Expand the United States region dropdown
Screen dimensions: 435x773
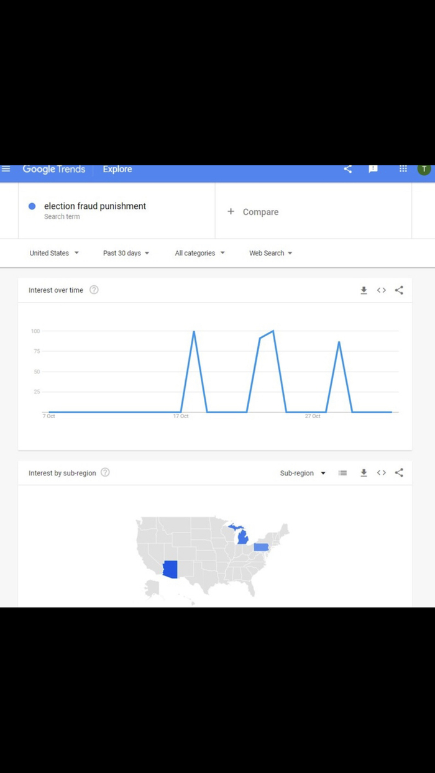(54, 253)
